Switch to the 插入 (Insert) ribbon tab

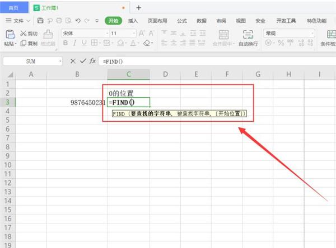click(133, 21)
